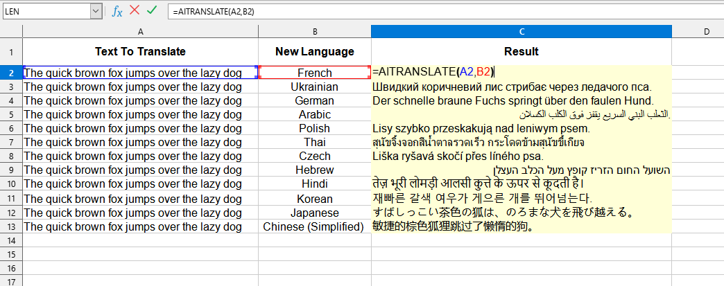Select row 14 header
Image resolution: width=724 pixels, height=286 pixels.
click(11, 240)
